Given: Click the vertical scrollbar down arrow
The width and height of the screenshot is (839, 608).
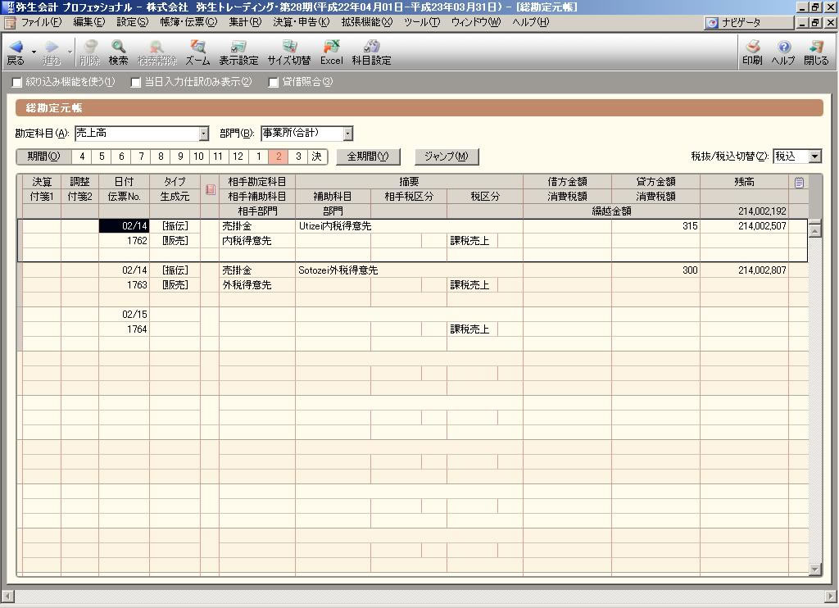Looking at the screenshot, I should coord(815,569).
